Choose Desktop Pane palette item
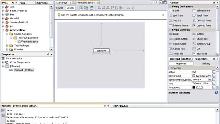The width and height of the screenshot is (220, 124). tap(202, 21)
